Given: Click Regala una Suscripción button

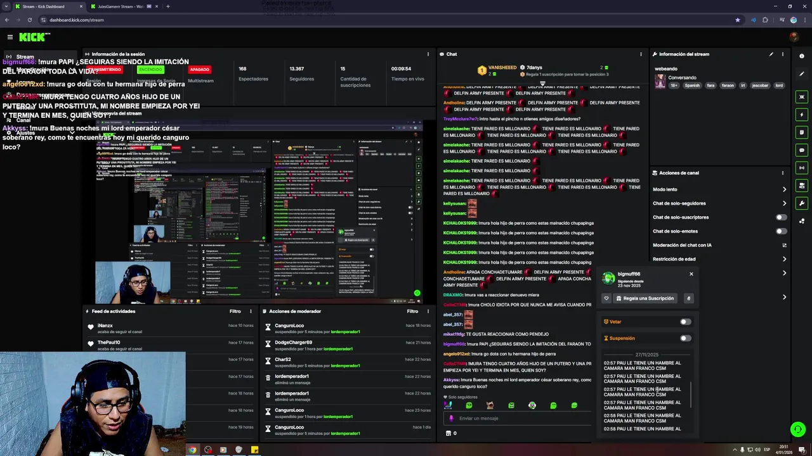Looking at the screenshot, I should (645, 298).
